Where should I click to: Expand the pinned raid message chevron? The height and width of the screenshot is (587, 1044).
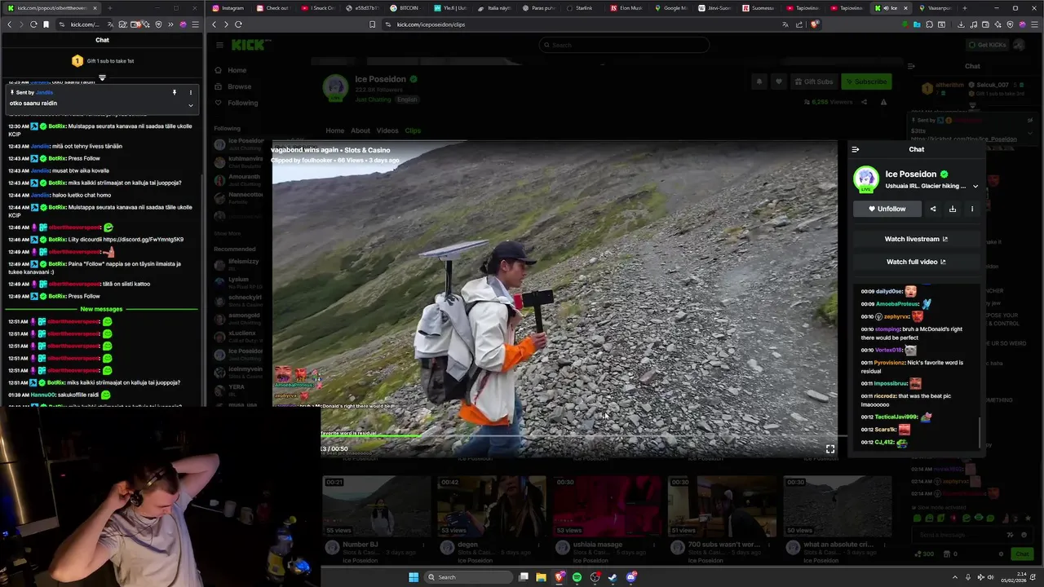click(190, 104)
